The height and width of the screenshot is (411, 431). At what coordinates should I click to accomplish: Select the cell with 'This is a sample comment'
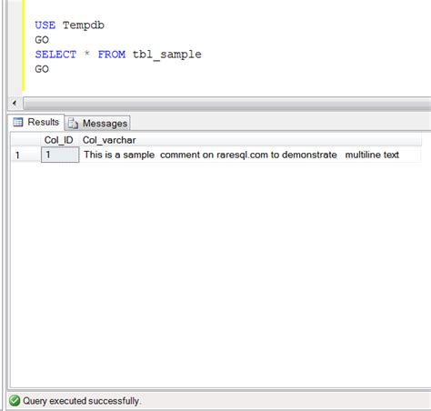coord(250,155)
